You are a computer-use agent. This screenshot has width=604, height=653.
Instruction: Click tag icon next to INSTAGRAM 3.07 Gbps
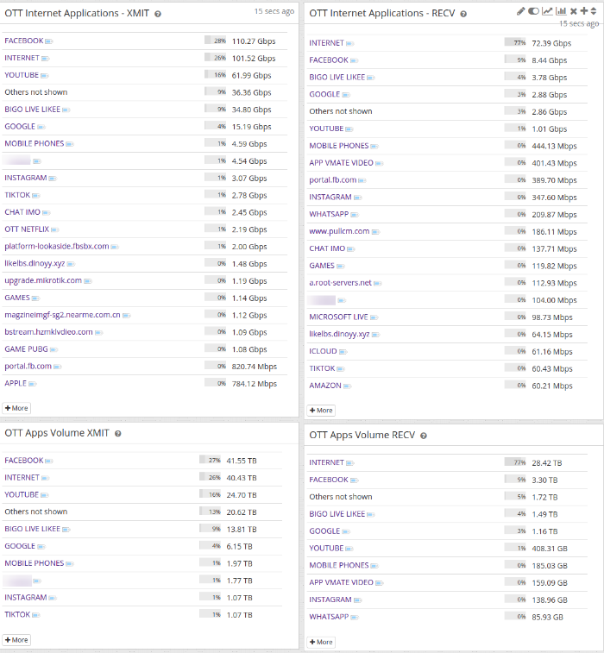click(x=53, y=179)
